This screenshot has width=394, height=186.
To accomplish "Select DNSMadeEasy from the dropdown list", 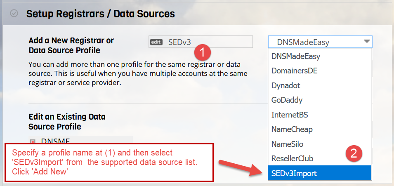I will pyautogui.click(x=320, y=57).
